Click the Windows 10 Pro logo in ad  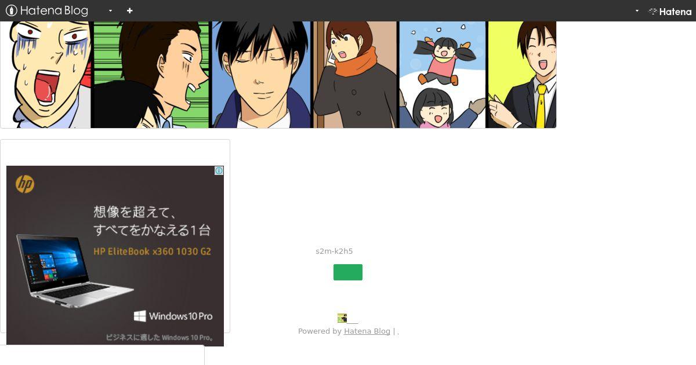click(173, 316)
